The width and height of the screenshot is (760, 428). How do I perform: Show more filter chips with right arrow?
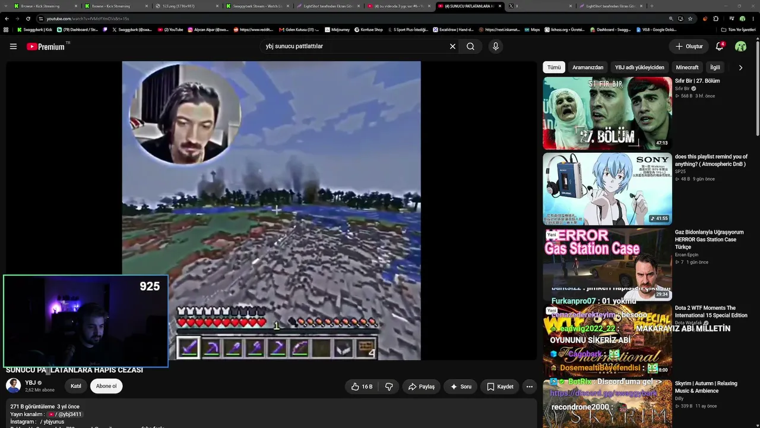pos(740,68)
